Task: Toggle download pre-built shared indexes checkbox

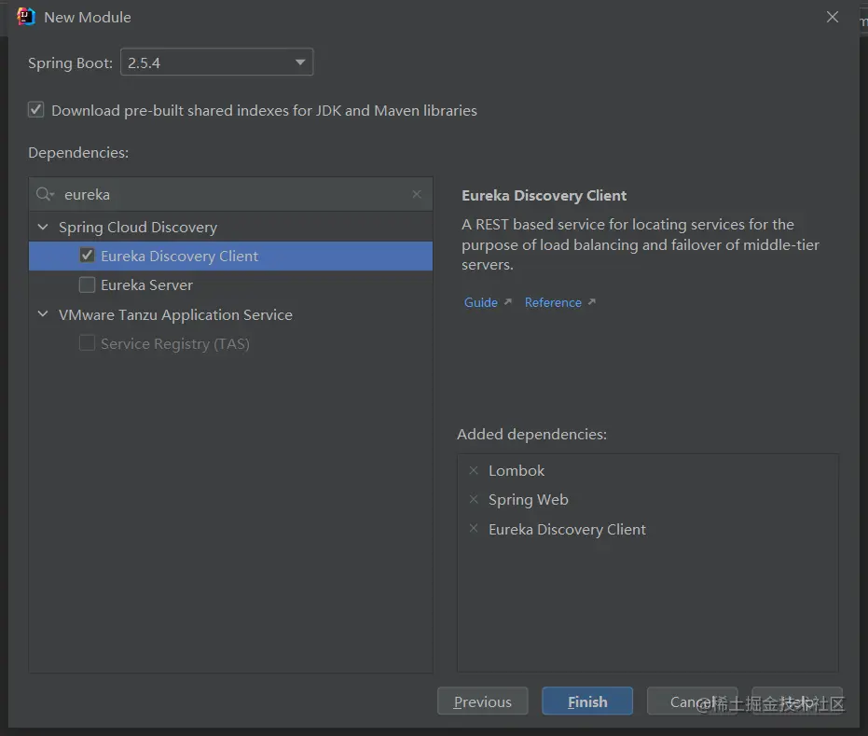Action: [x=36, y=110]
